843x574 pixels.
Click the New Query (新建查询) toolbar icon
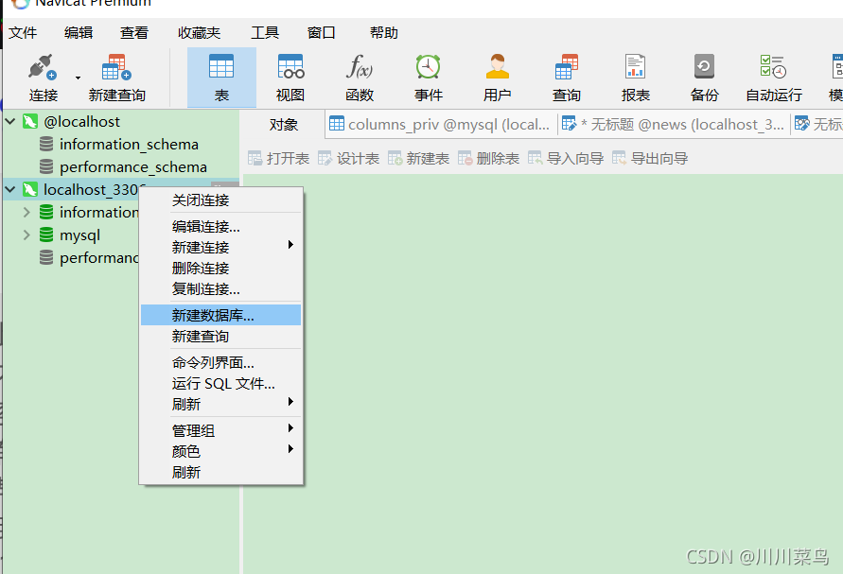[x=116, y=67]
